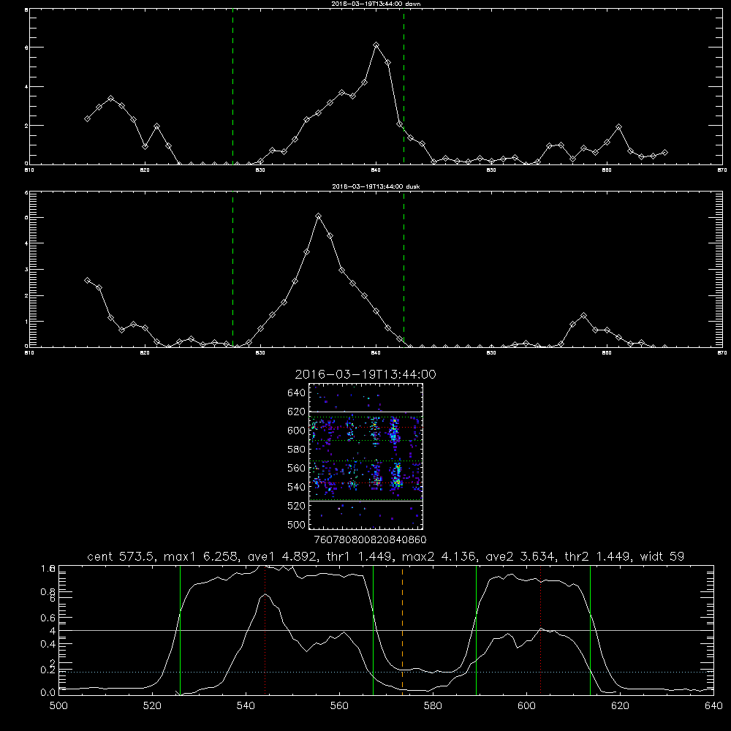Click the heatmap image thumbnail
The width and height of the screenshot is (731, 731).
[x=365, y=456]
